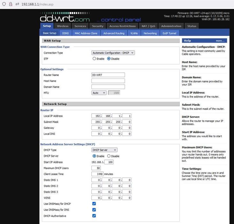Viewport: 234px width, 224px height.
Task: Toggle DHCP-Authoritative checkbox
Action: tap(94, 216)
